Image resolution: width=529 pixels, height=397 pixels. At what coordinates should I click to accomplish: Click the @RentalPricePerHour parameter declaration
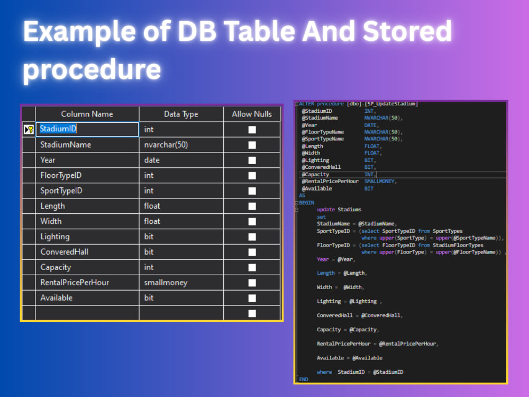[x=330, y=182]
